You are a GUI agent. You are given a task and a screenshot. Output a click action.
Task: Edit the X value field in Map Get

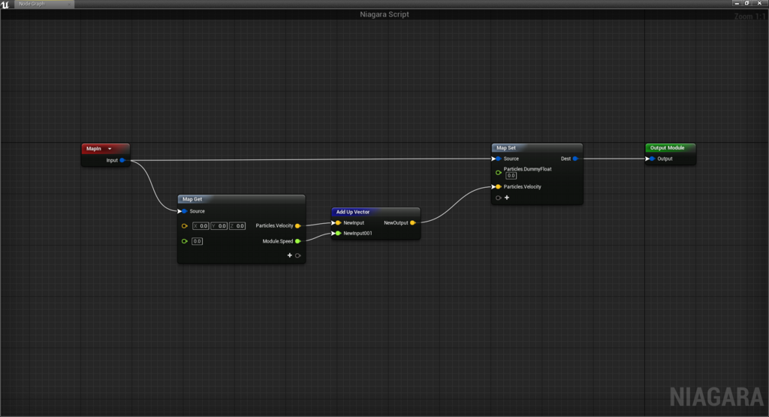[201, 226]
